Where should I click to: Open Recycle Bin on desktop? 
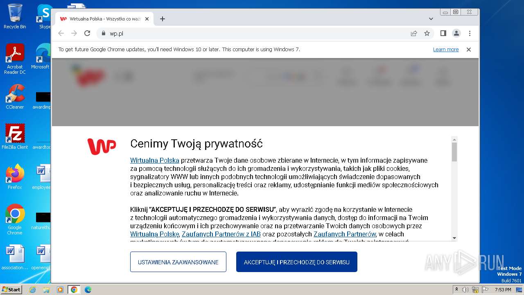(x=15, y=16)
